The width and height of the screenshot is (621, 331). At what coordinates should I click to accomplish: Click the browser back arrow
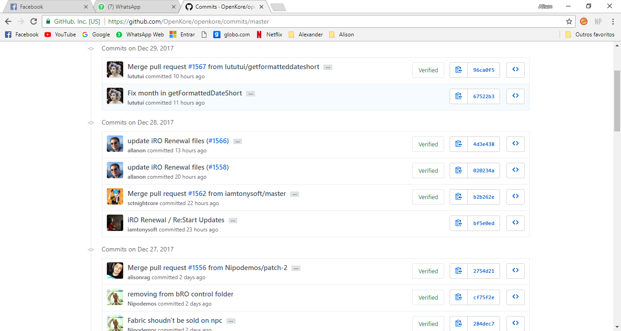(x=8, y=21)
